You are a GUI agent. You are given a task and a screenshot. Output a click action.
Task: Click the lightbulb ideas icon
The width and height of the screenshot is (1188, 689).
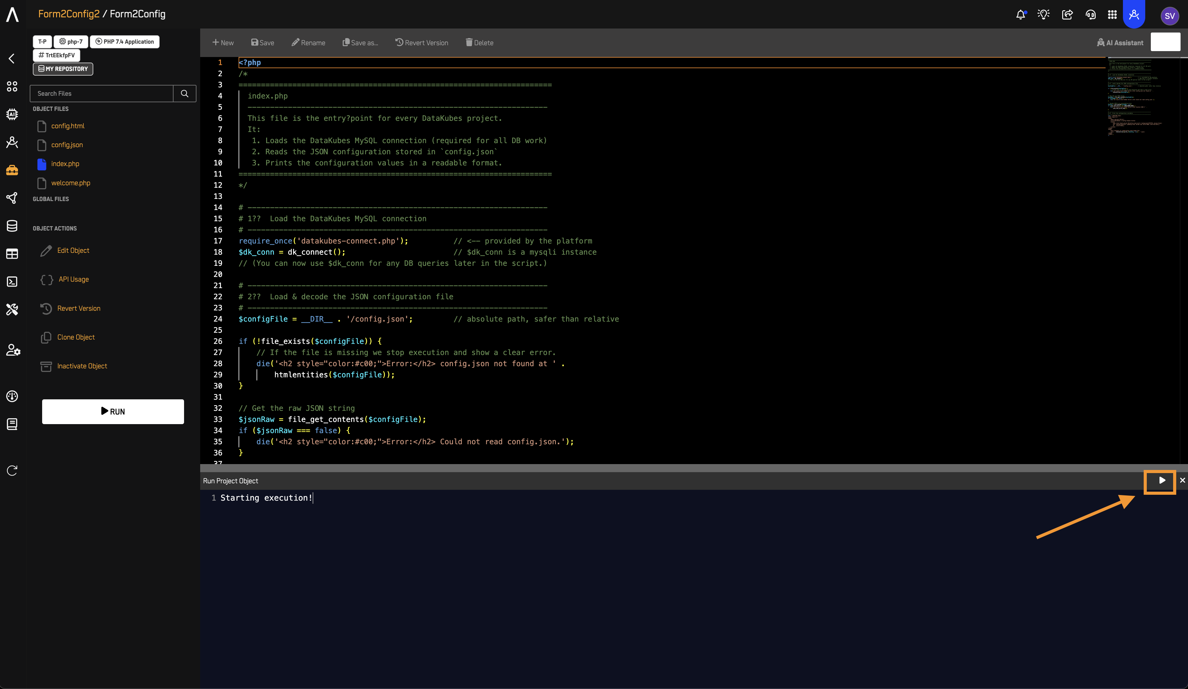(x=1044, y=15)
